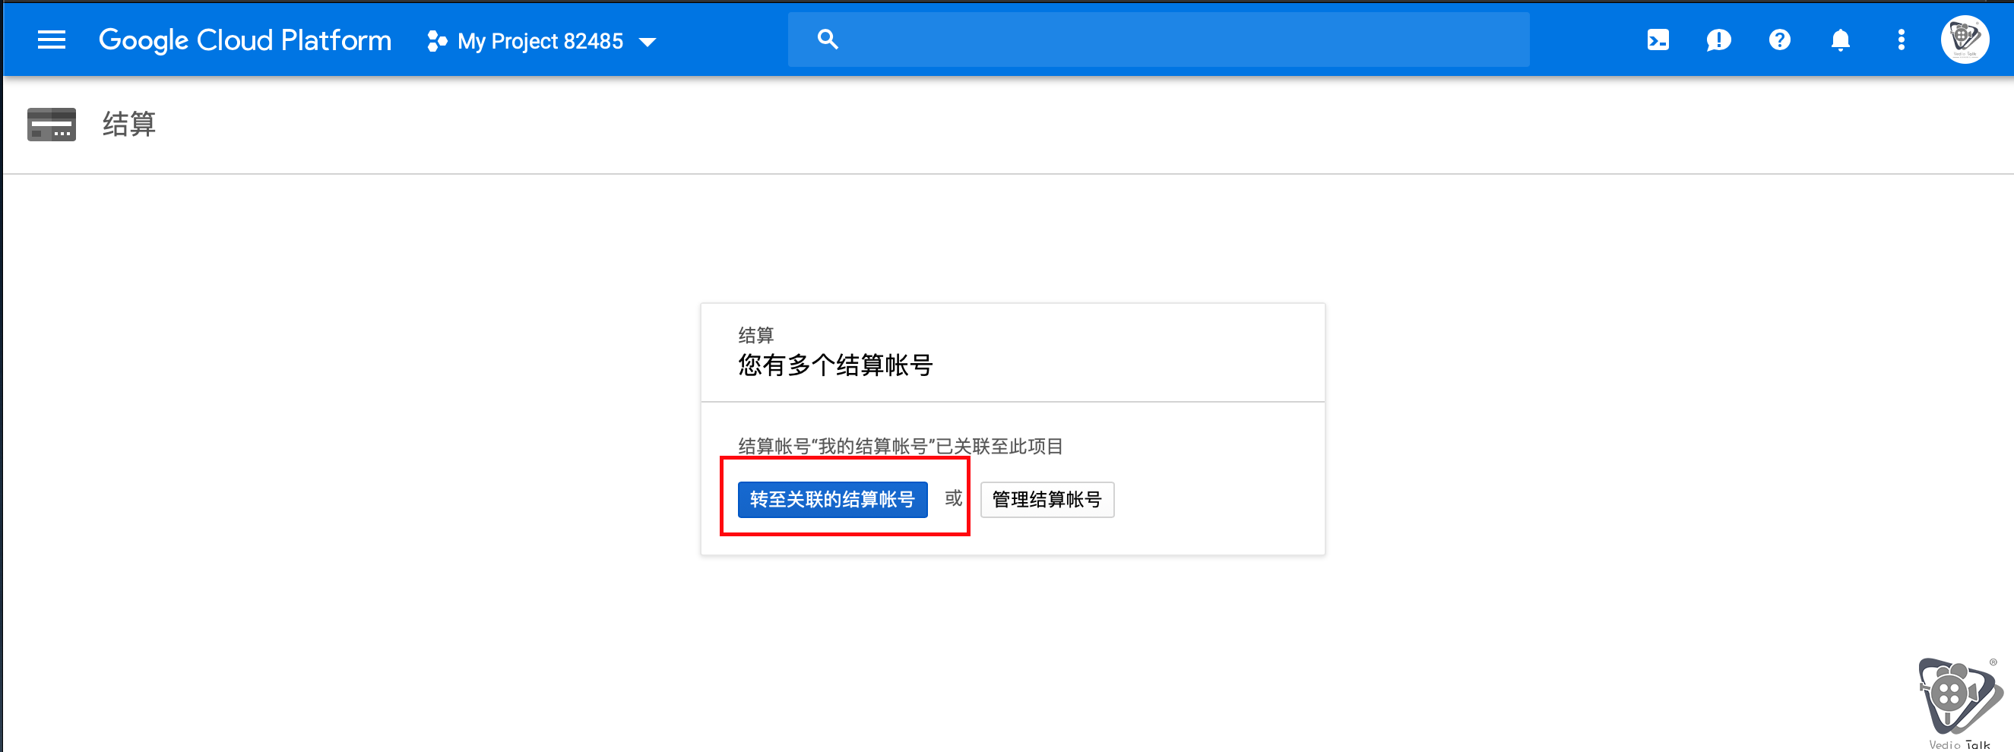Show notifications via the bell icon
2014x752 pixels.
(1841, 39)
